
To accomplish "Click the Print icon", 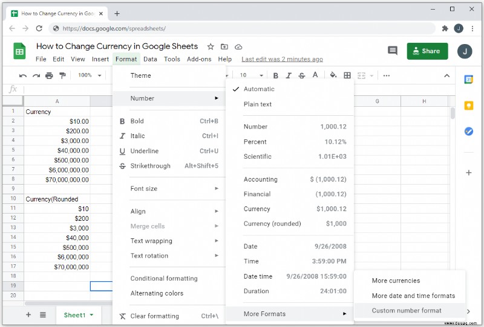I will [x=49, y=75].
